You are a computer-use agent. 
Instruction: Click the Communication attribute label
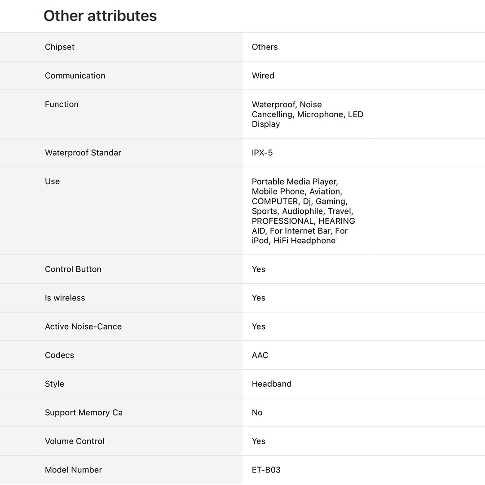point(75,76)
